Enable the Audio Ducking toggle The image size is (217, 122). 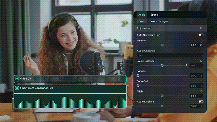tap(201, 102)
